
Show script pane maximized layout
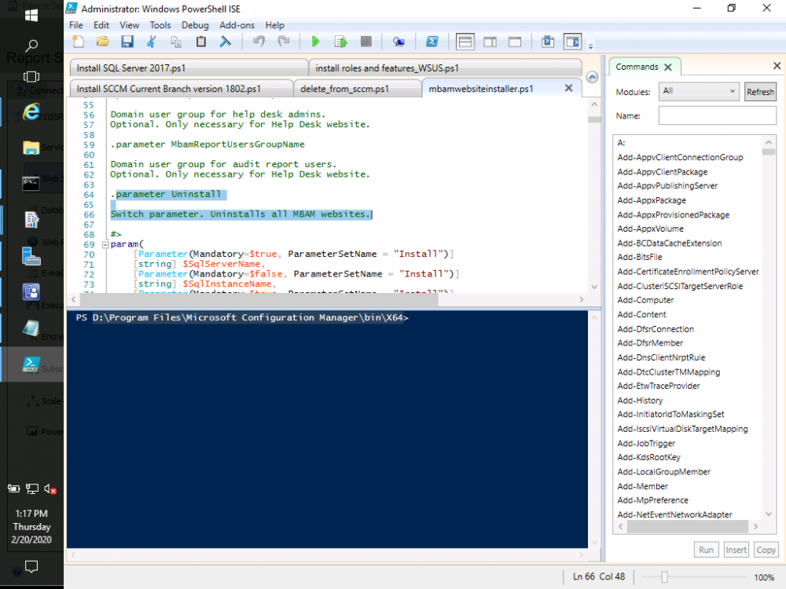515,42
